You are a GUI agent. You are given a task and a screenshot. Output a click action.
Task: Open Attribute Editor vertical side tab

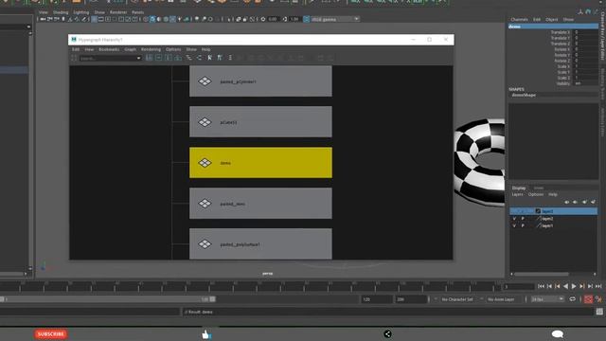point(602,122)
